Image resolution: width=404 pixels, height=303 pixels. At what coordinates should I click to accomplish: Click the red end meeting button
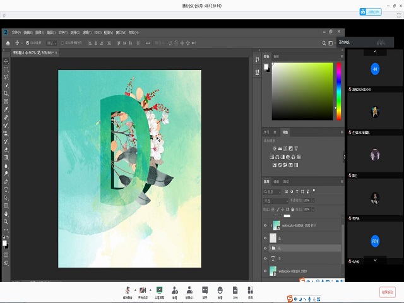(x=387, y=292)
